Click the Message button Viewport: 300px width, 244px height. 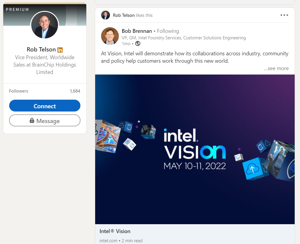pyautogui.click(x=45, y=120)
